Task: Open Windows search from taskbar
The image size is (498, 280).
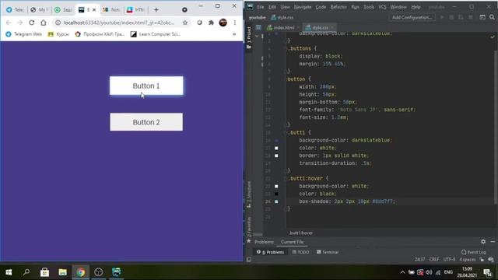Action: 26,272
